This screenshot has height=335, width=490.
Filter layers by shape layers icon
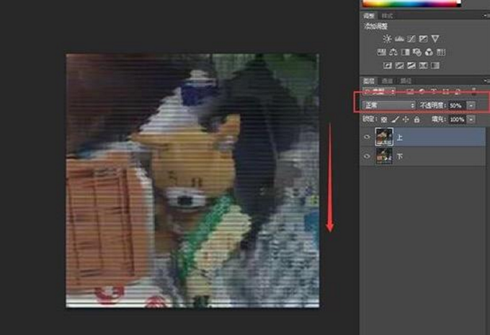(445, 91)
